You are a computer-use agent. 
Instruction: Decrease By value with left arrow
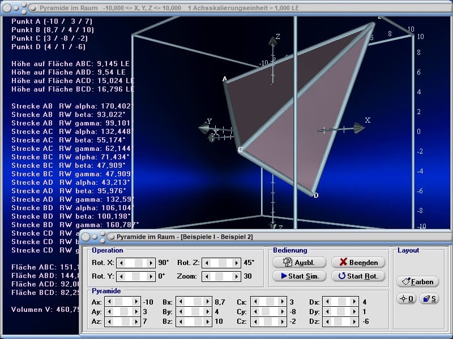tap(180, 312)
